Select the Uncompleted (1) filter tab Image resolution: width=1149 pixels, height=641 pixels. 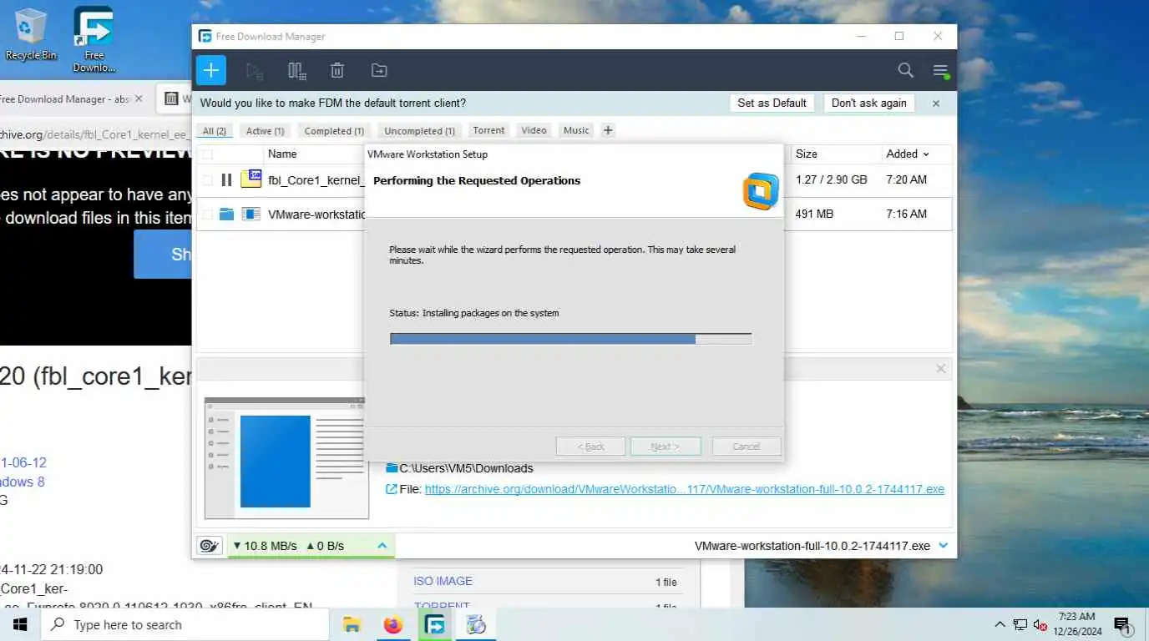click(419, 130)
